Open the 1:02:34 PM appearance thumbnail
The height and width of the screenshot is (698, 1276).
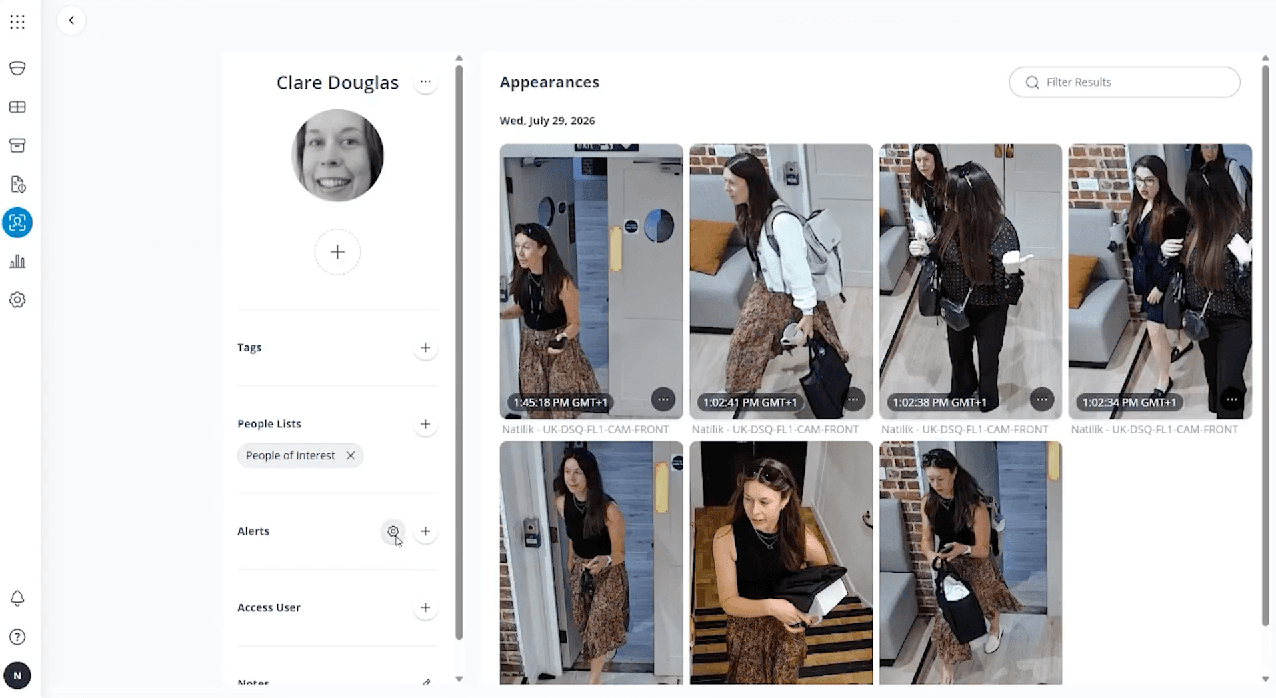tap(1160, 281)
